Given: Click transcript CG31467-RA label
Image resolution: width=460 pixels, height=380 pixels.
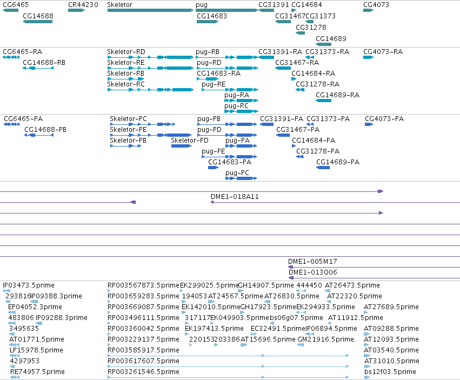Looking at the screenshot, I should [x=297, y=63].
